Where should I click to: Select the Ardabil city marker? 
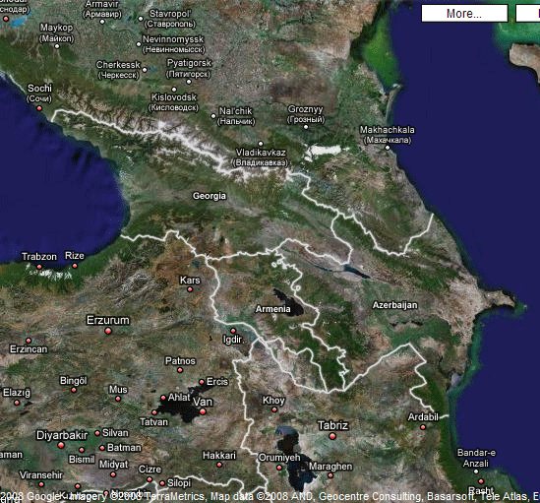point(423,427)
